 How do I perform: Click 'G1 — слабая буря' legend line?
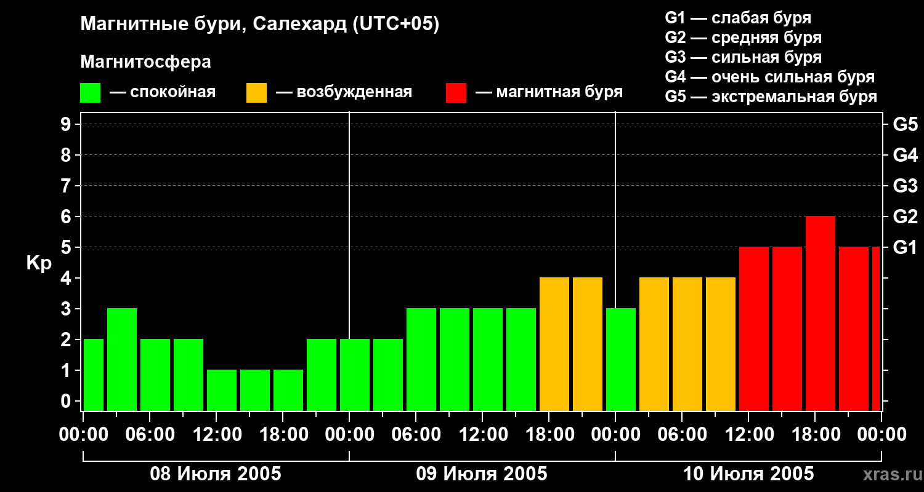pos(738,18)
